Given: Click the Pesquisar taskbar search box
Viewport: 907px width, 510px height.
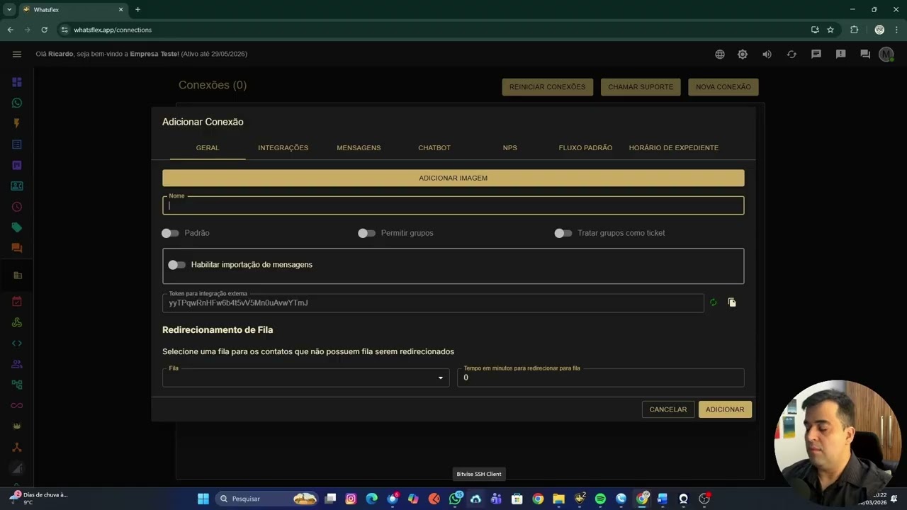Looking at the screenshot, I should [x=266, y=499].
